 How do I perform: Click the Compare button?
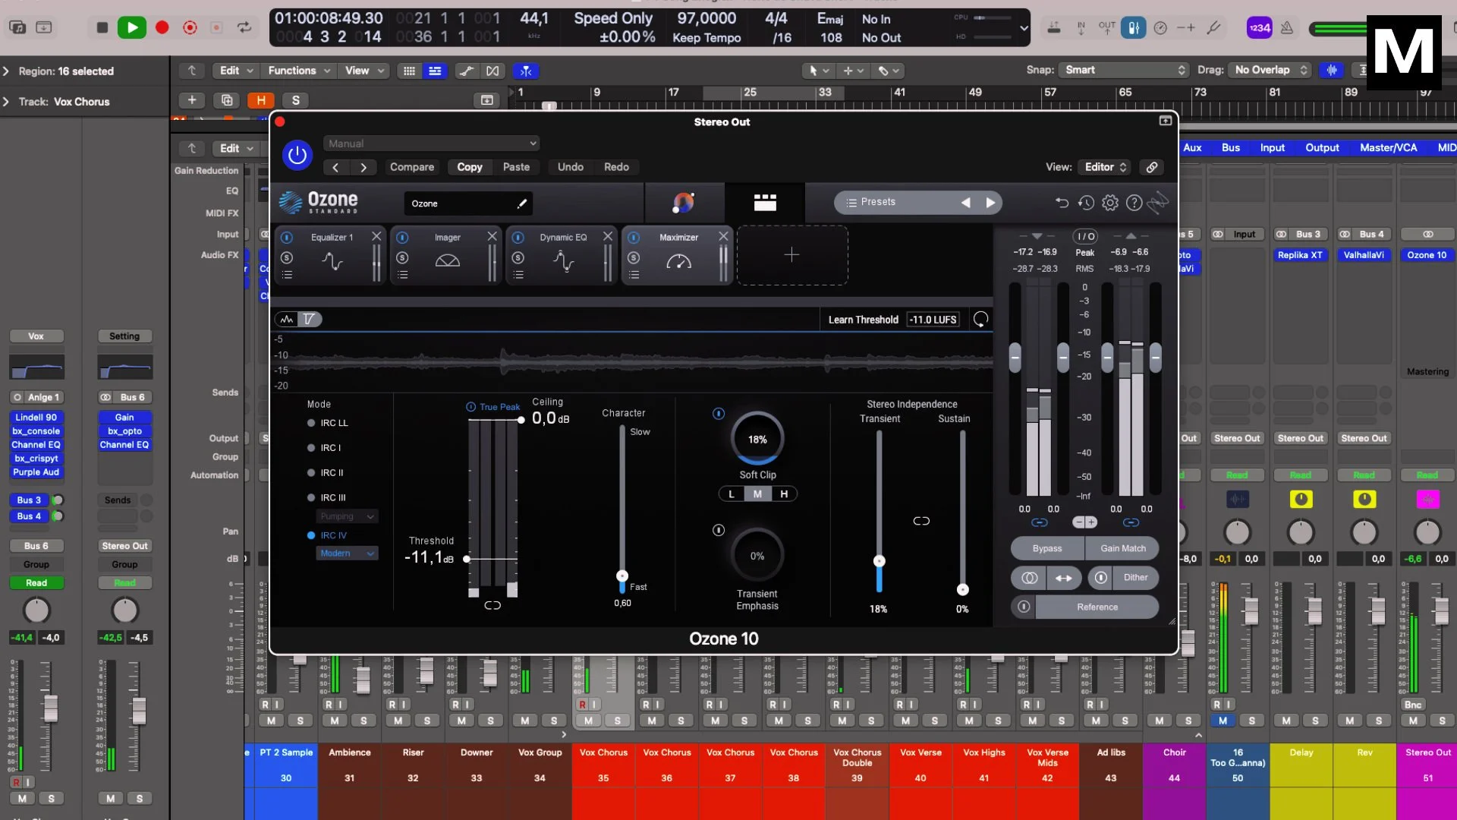pos(411,167)
